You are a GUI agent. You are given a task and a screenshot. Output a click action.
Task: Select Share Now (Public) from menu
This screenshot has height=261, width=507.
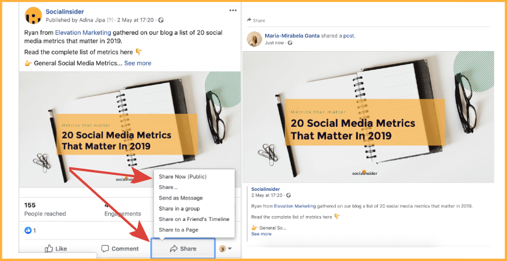183,177
